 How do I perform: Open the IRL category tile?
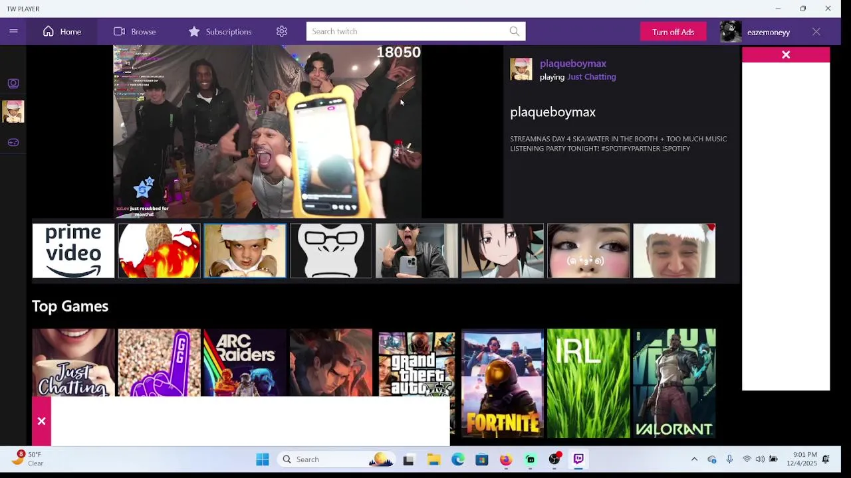tap(588, 384)
